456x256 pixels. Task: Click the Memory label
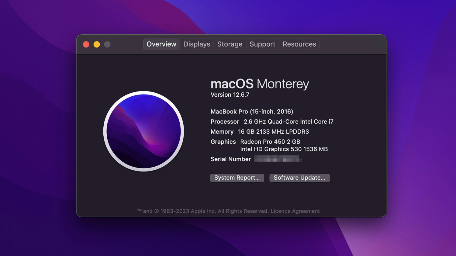(222, 131)
